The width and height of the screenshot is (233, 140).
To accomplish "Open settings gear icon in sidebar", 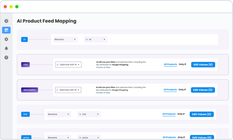I will click(6, 39).
